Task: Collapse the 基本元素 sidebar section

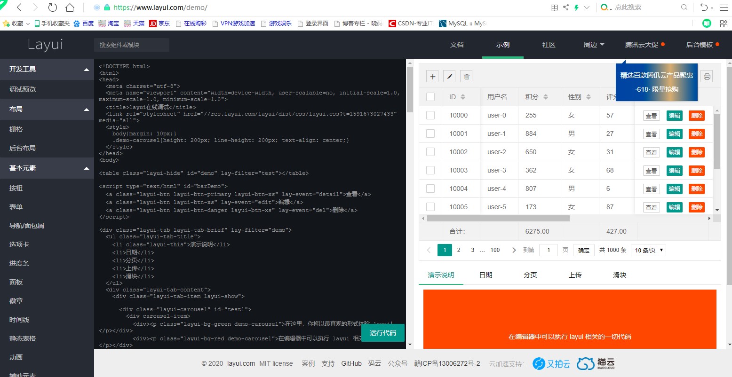Action: [47, 168]
